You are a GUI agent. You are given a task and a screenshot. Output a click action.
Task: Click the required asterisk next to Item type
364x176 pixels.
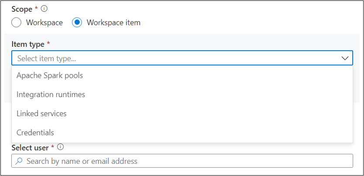(x=48, y=44)
